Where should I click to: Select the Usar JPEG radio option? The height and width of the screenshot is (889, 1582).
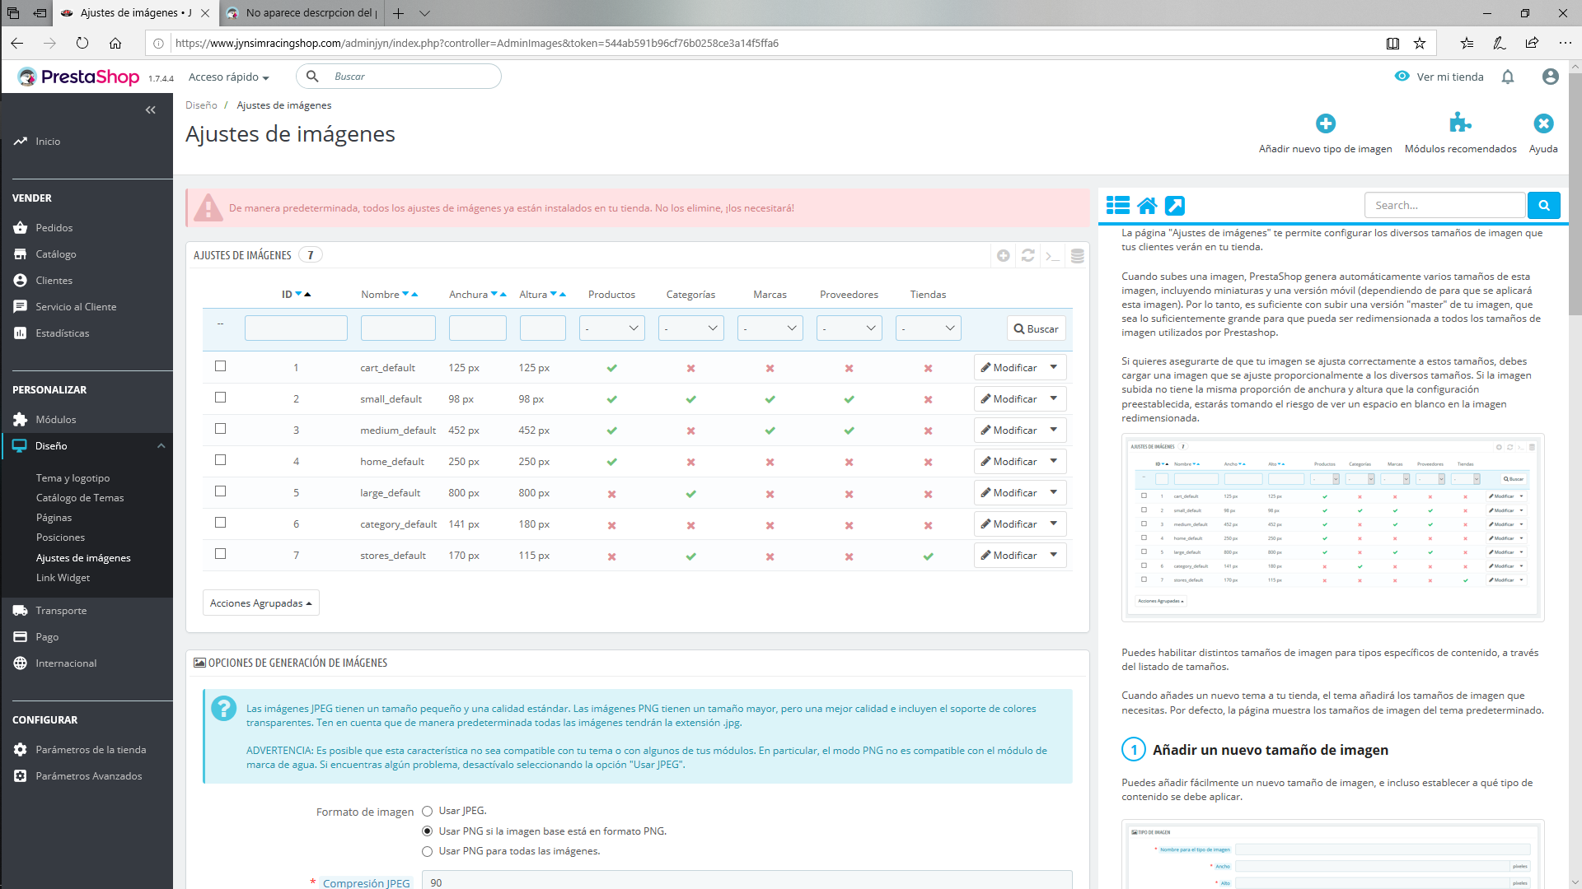click(427, 812)
